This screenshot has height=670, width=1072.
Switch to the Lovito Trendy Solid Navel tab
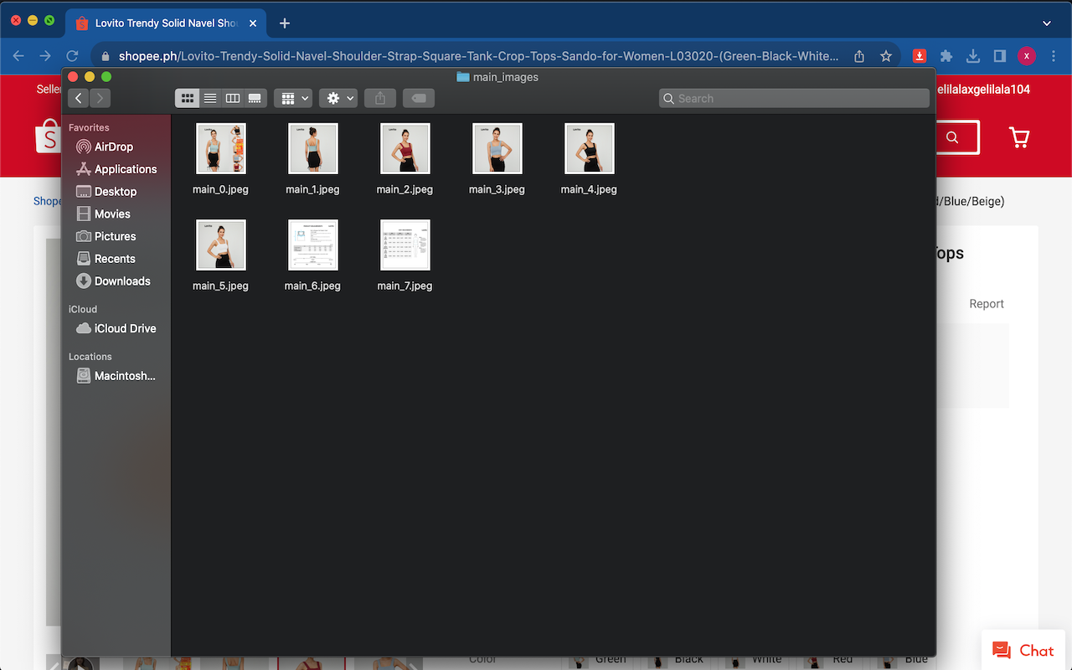(166, 23)
